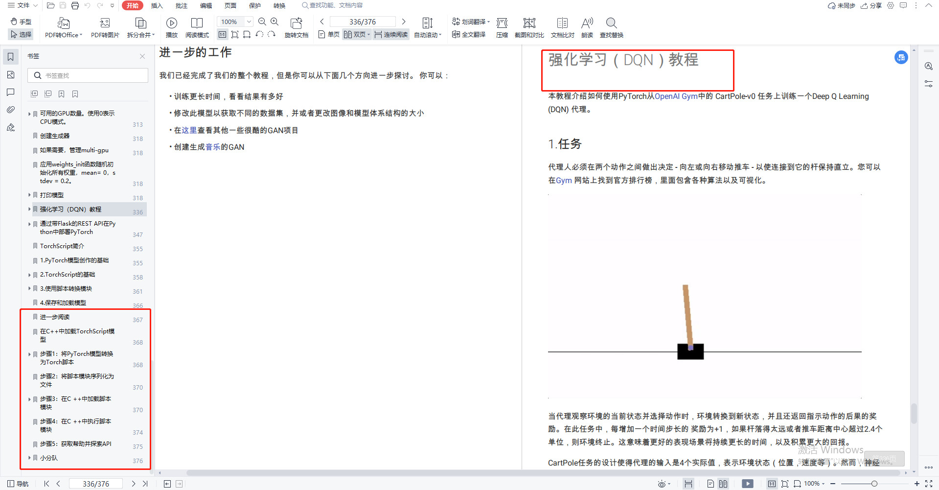Click the print icon in quick access bar
Screen dimensions: 939x490
tap(75, 6)
